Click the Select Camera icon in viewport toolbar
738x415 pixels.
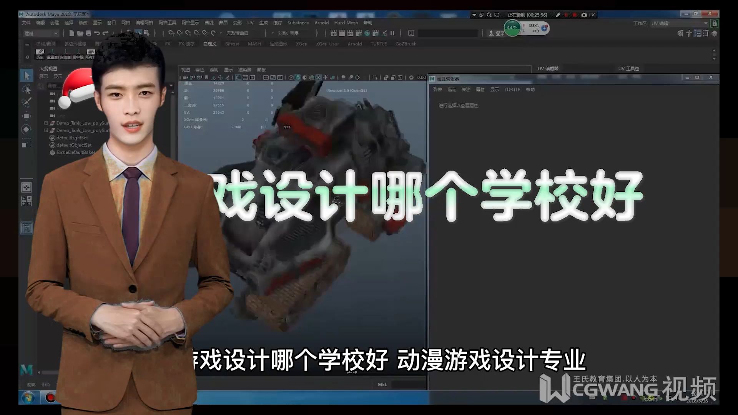pos(186,78)
